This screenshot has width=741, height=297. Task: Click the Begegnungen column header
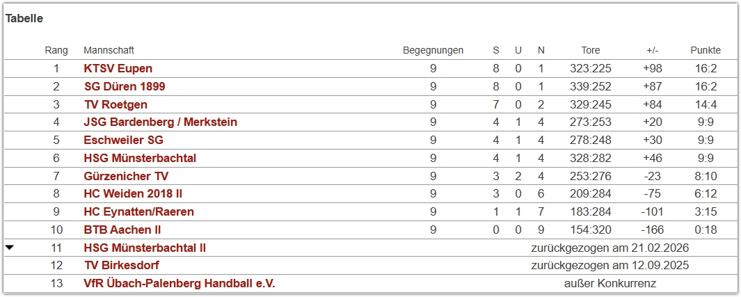tap(433, 50)
